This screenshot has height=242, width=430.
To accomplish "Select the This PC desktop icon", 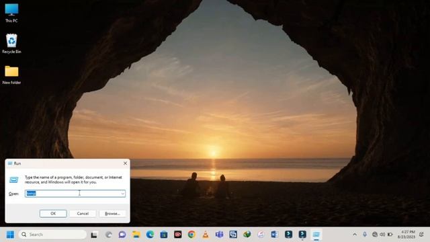I will pyautogui.click(x=11, y=13).
